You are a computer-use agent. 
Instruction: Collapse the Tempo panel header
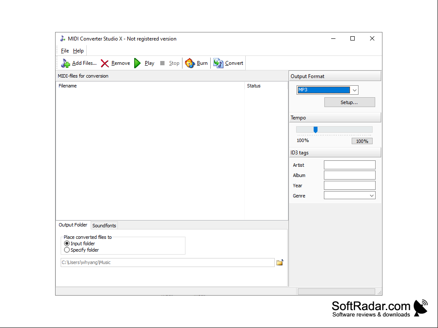pyautogui.click(x=335, y=118)
